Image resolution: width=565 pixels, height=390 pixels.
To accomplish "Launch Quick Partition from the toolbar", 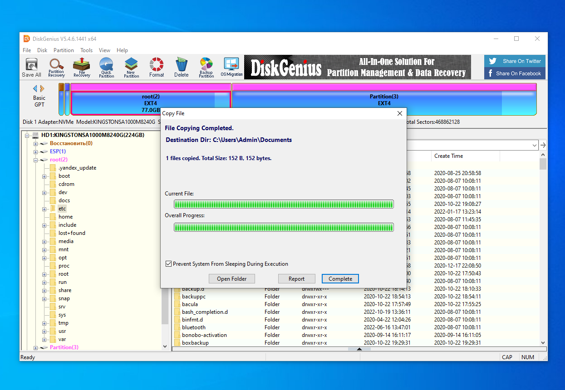I will pyautogui.click(x=106, y=67).
